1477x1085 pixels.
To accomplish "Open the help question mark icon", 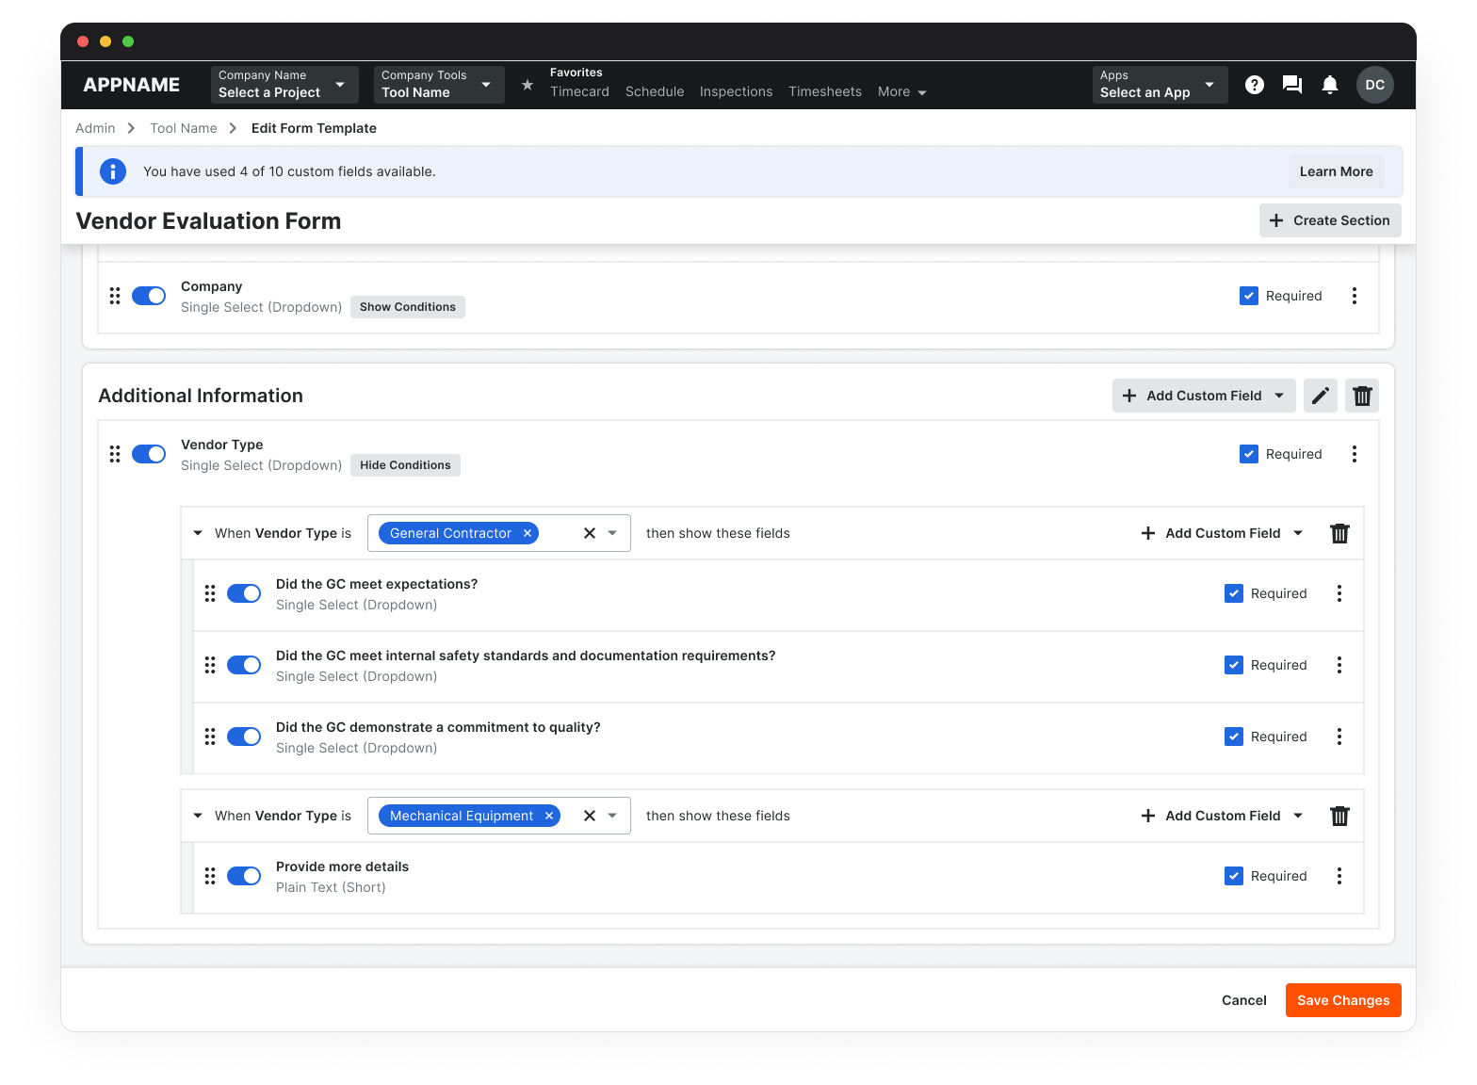I will (x=1254, y=85).
